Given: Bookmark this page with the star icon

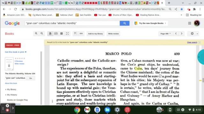Looking at the screenshot, I should pyautogui.click(x=182, y=9).
